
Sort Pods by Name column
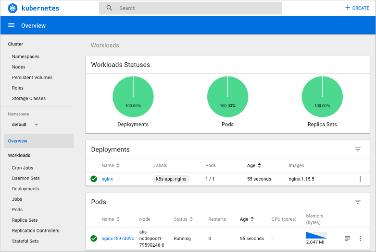coord(111,219)
